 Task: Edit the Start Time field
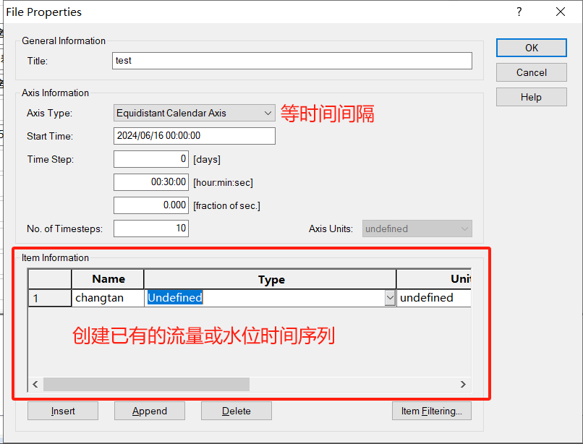[x=194, y=136]
